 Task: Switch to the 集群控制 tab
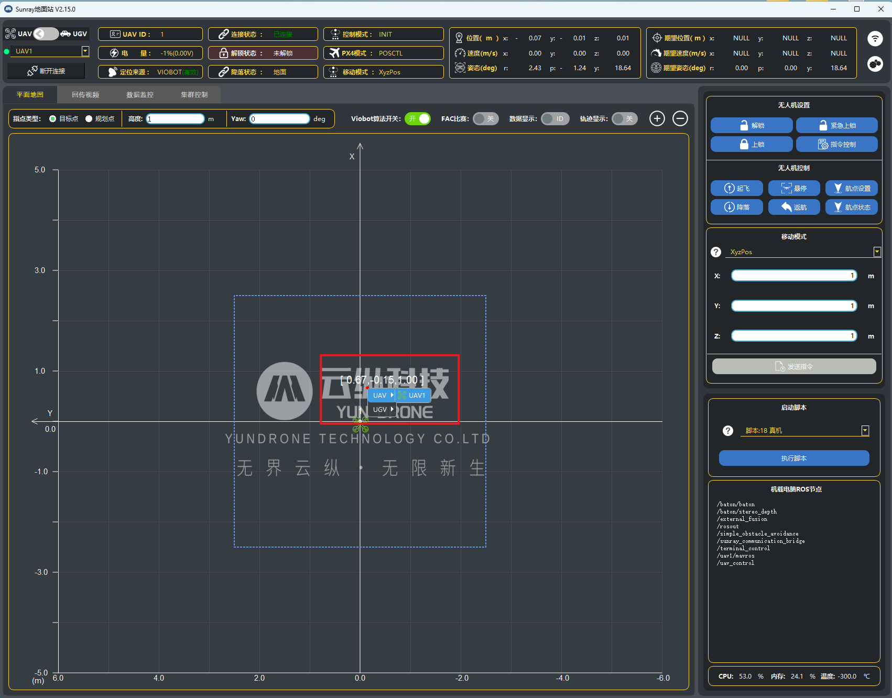194,95
